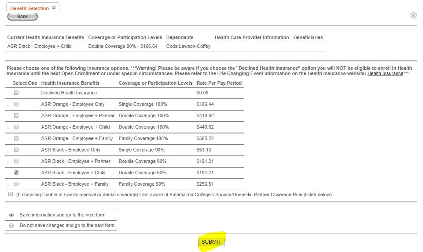Open the help question mark icon
This screenshot has height=252, width=423.
pyautogui.click(x=413, y=15)
